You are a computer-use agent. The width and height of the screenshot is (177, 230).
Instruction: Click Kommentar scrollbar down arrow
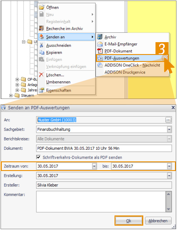coord(168,209)
